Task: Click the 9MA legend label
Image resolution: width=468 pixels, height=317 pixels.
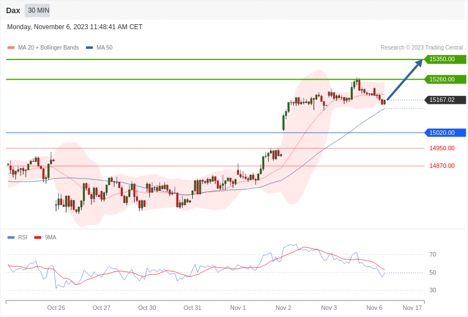Action: (x=51, y=237)
